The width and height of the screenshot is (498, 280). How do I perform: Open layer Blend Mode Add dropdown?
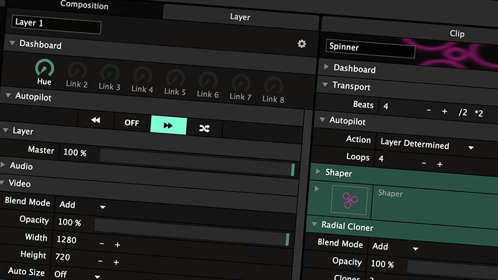pyautogui.click(x=81, y=205)
